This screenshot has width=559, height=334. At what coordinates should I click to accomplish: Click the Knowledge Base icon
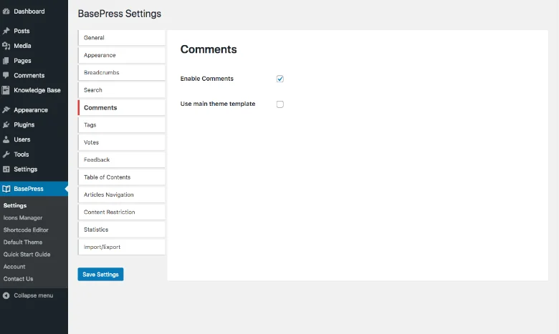pyautogui.click(x=6, y=90)
